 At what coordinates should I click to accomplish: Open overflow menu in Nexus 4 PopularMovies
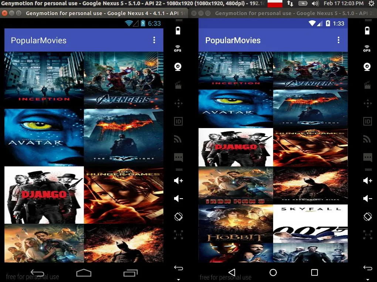[x=154, y=40]
